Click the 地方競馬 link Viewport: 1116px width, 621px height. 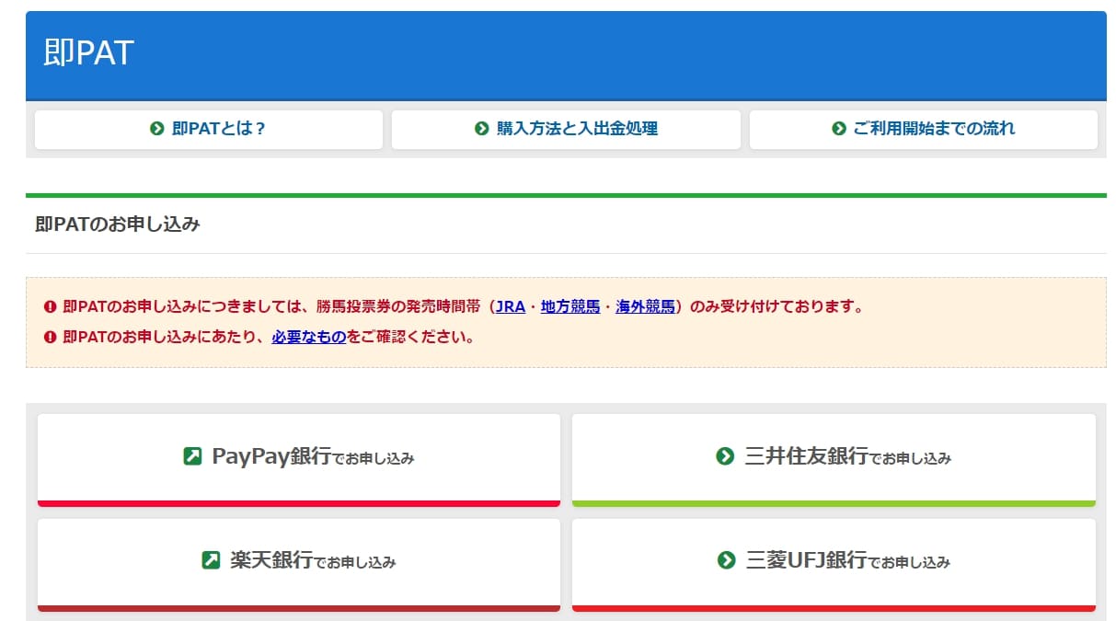(570, 307)
